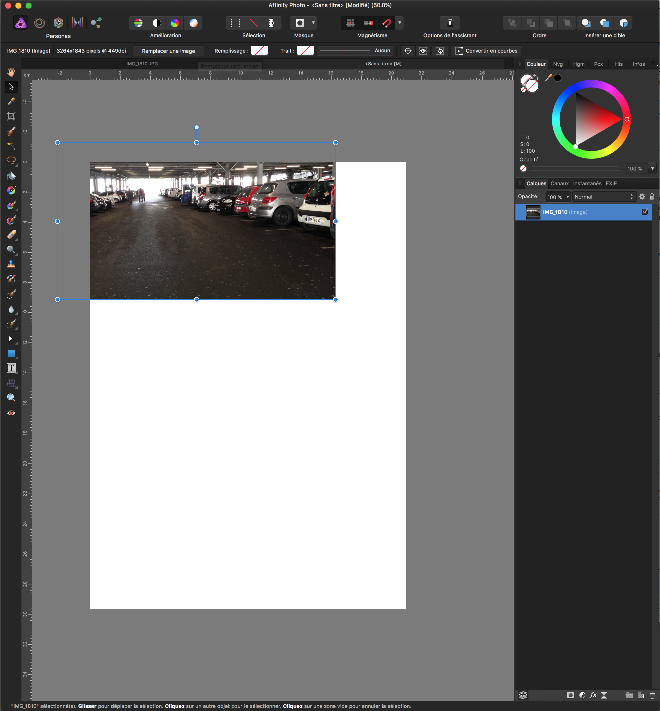Viewport: 660px width, 711px height.
Task: Toggle the layer lock icon
Action: pos(652,197)
